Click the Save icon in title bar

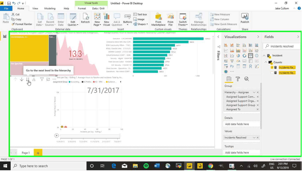coord(9,3)
